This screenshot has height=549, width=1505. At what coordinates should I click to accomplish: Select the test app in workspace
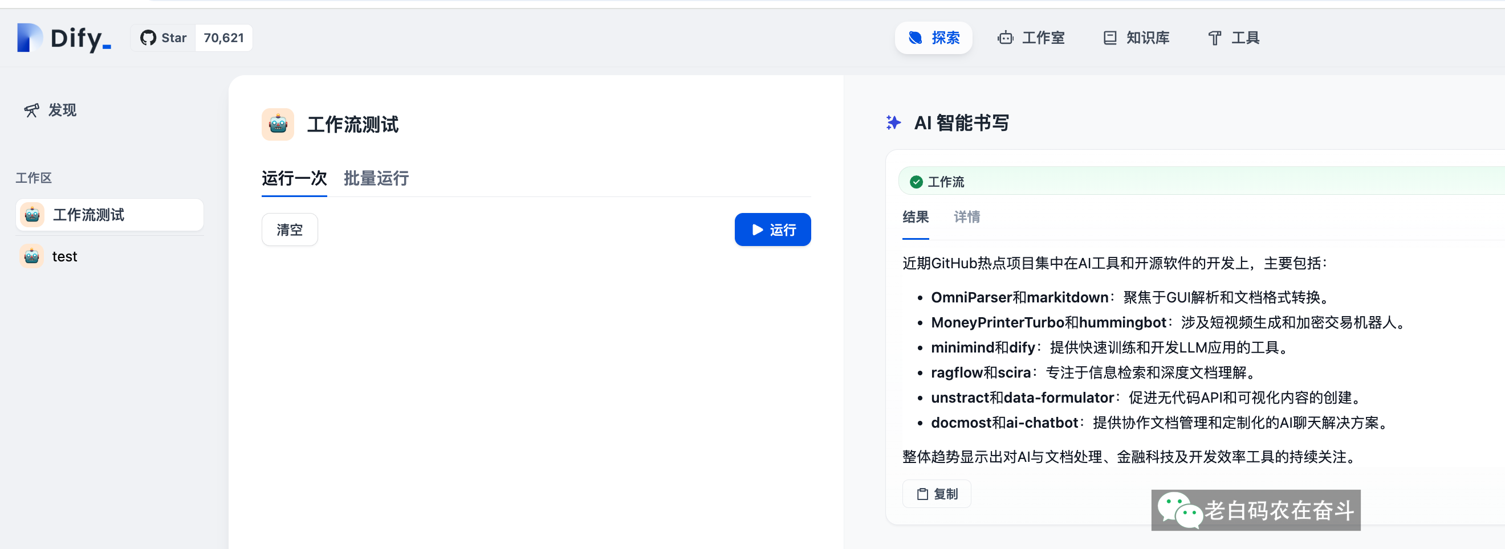click(x=110, y=256)
